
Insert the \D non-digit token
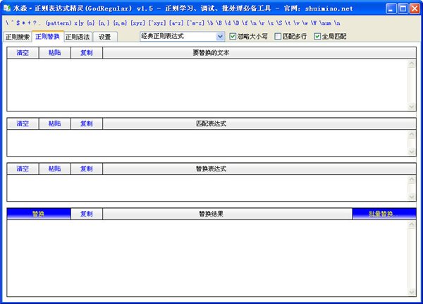pos(236,23)
